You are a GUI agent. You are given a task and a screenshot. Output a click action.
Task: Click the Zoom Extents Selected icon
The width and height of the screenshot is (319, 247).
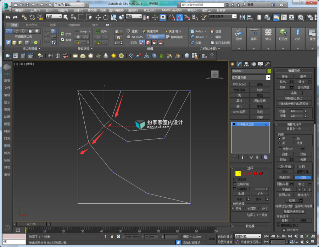[x=307, y=236]
